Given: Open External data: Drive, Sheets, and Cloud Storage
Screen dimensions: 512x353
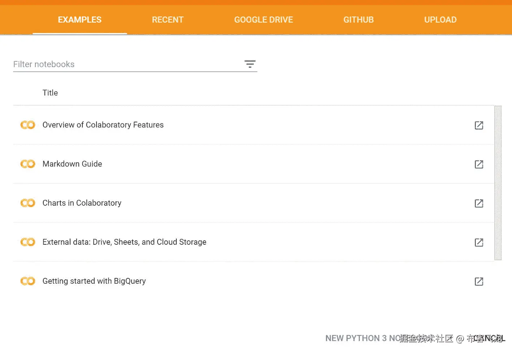Looking at the screenshot, I should tap(124, 242).
